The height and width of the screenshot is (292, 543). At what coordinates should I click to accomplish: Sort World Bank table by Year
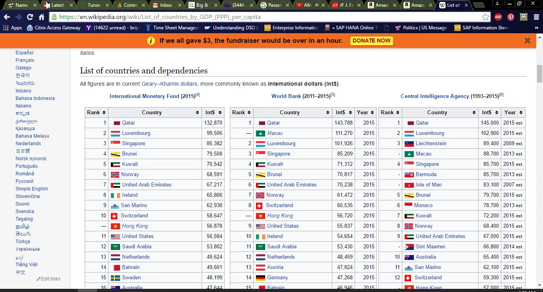pyautogui.click(x=365, y=112)
